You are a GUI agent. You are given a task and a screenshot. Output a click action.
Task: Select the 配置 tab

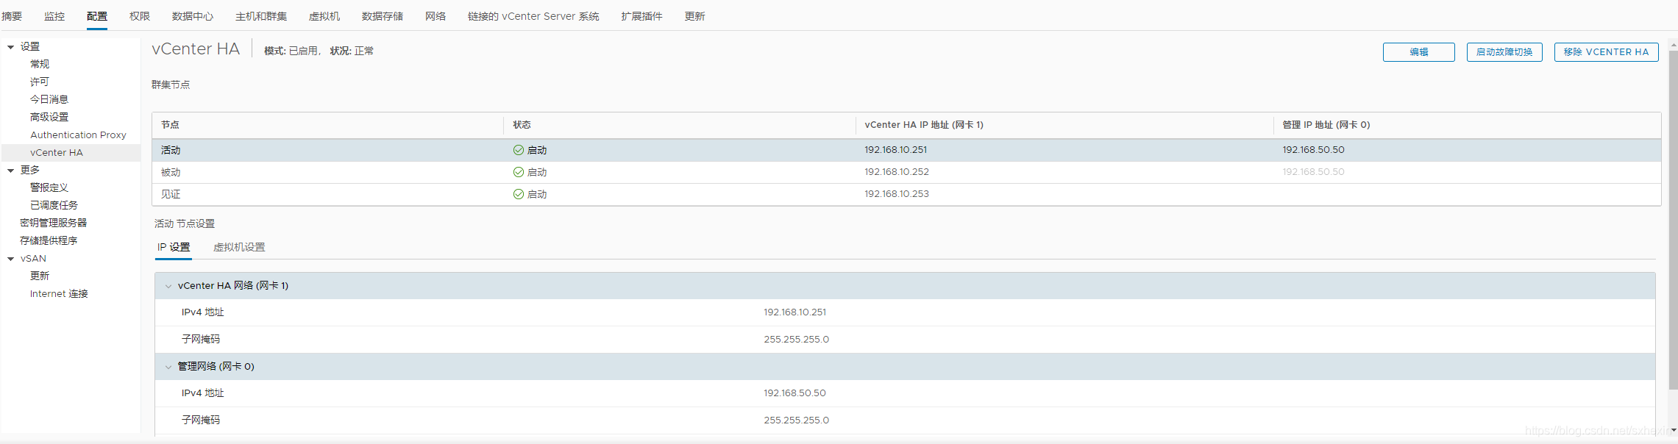point(97,16)
